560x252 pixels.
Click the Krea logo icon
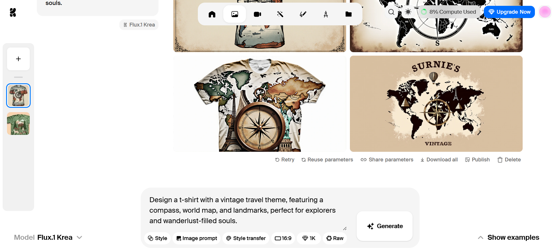click(x=13, y=12)
